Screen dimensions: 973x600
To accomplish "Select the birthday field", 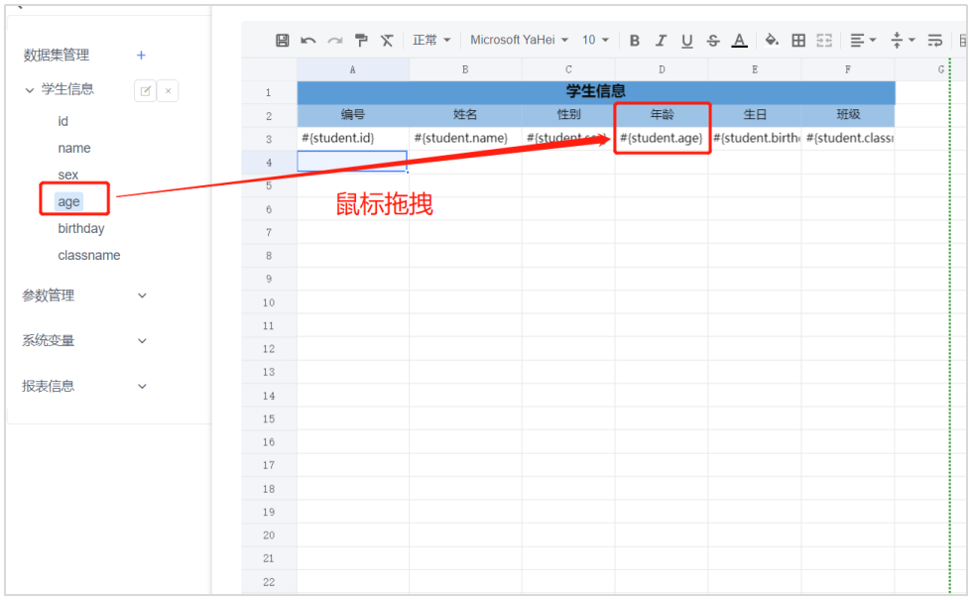I will tap(81, 228).
